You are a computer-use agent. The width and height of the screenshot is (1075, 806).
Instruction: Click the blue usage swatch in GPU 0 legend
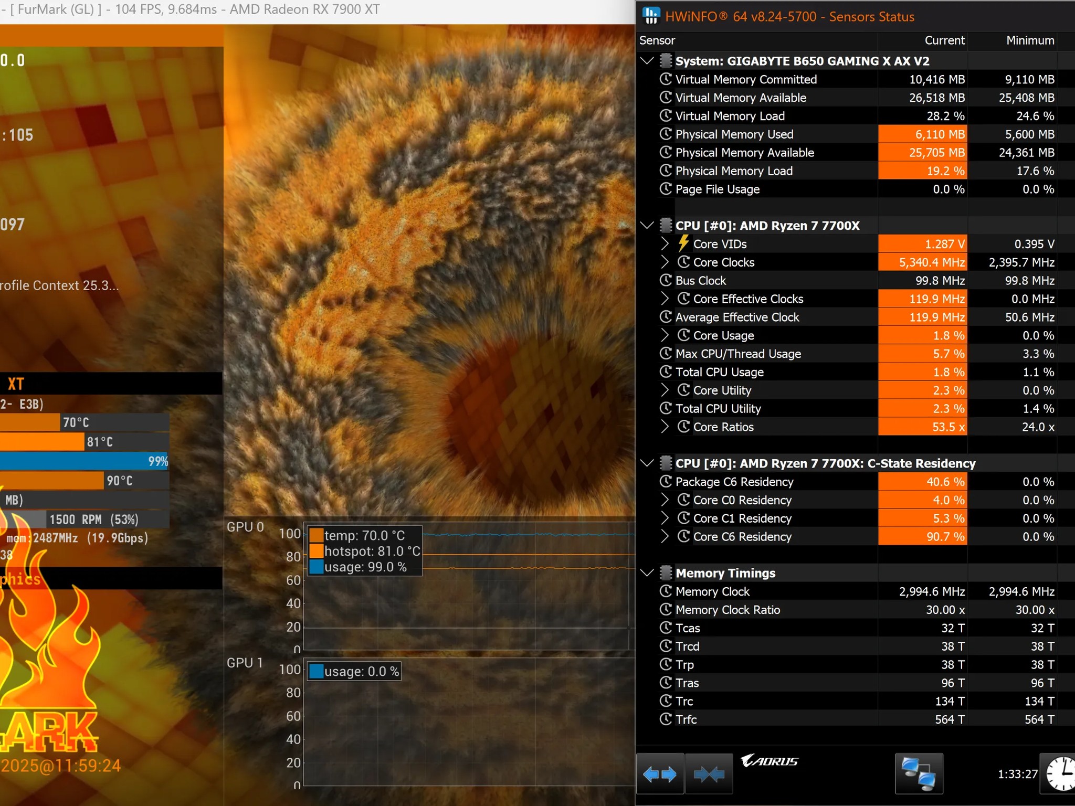pyautogui.click(x=316, y=567)
